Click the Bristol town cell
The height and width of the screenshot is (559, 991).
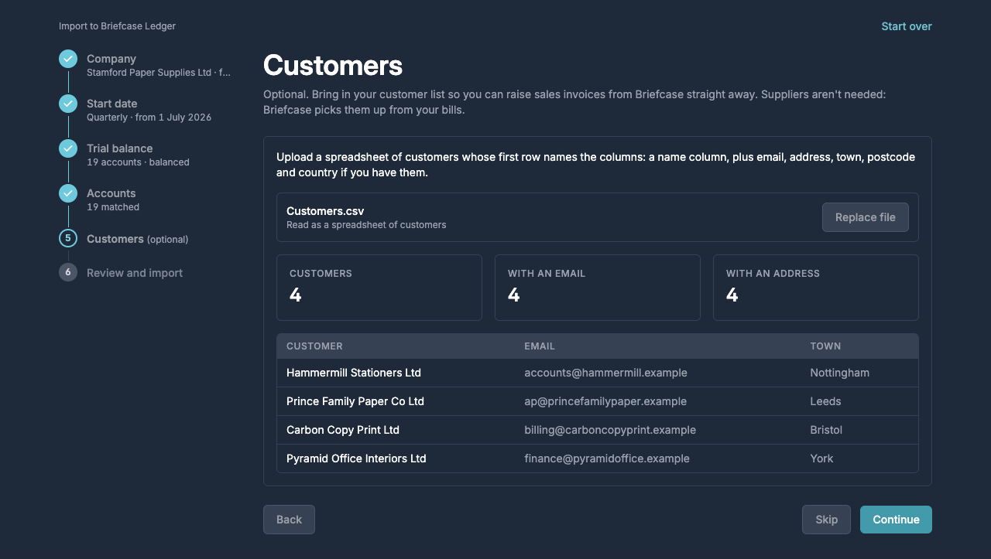coord(826,430)
